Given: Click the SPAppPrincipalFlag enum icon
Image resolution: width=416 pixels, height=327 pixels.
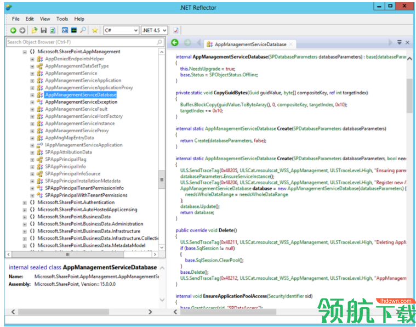Looking at the screenshot, I should click(40, 159).
